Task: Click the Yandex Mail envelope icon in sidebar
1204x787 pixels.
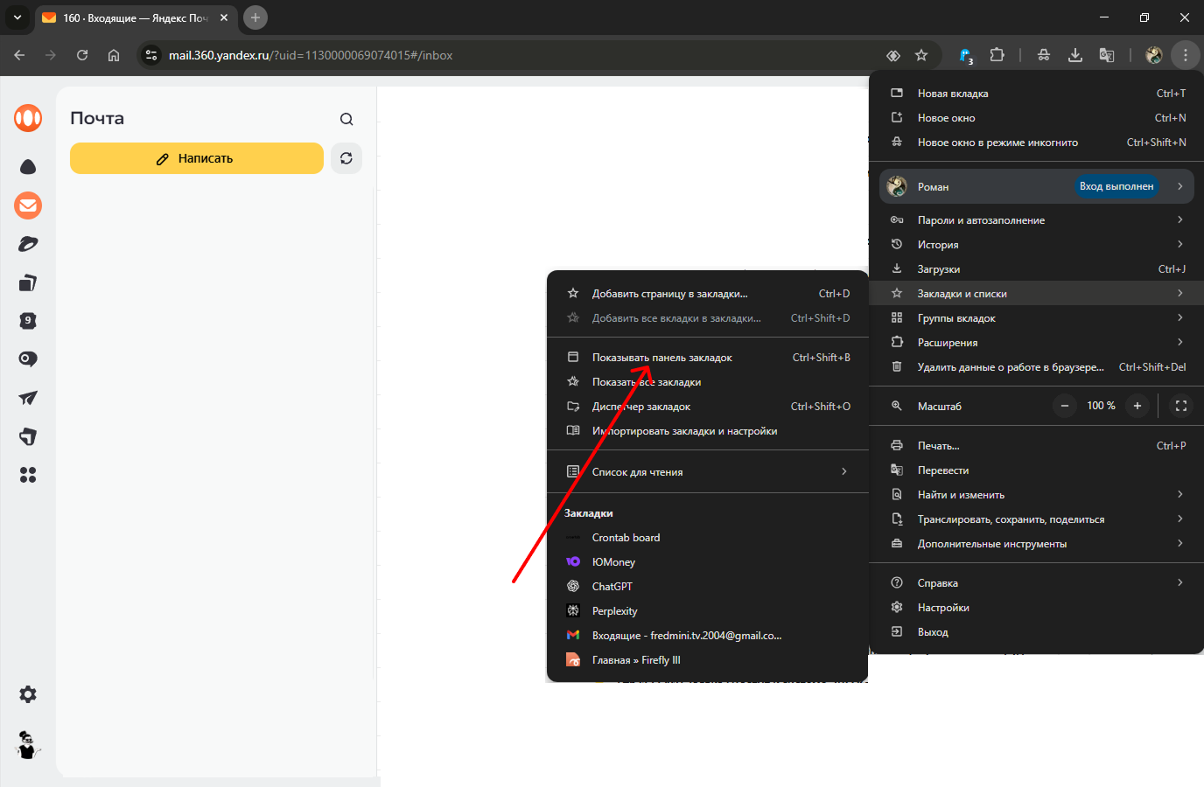Action: click(28, 205)
